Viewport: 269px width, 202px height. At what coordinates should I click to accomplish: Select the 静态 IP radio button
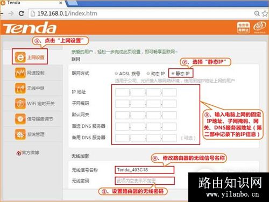(173, 74)
